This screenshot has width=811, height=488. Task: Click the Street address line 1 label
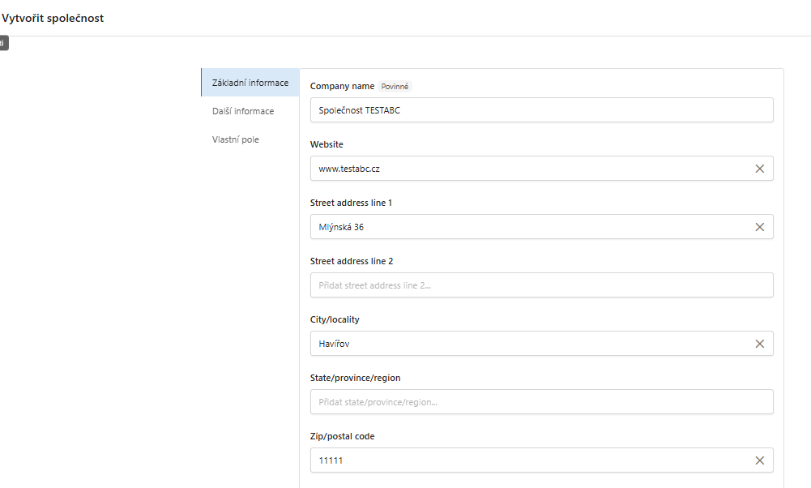[x=351, y=203]
